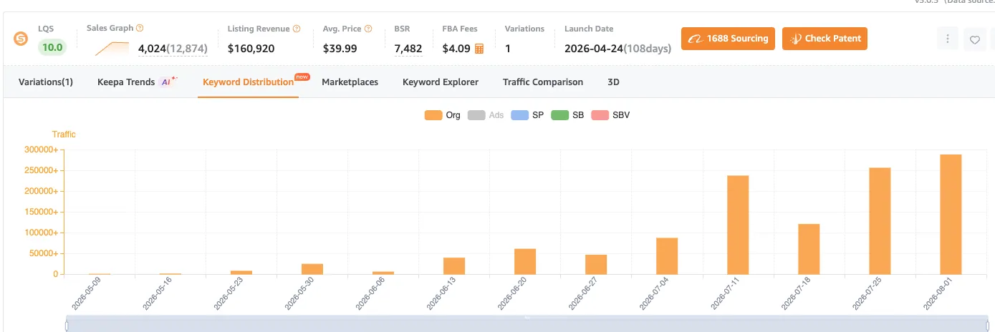Click the orange SellerSprite logo icon
The image size is (995, 332).
coord(21,39)
